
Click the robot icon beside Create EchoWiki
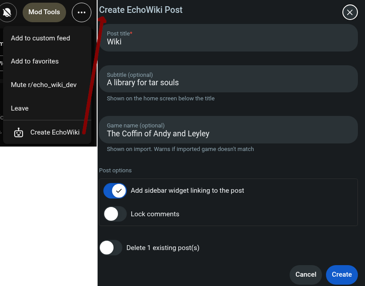[19, 132]
